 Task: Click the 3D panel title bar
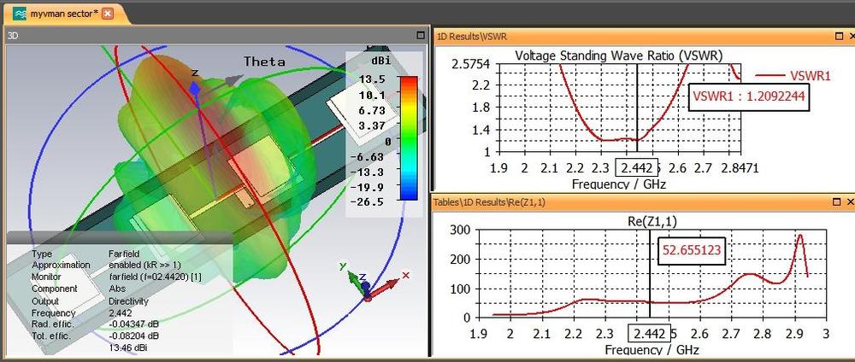pyautogui.click(x=215, y=35)
